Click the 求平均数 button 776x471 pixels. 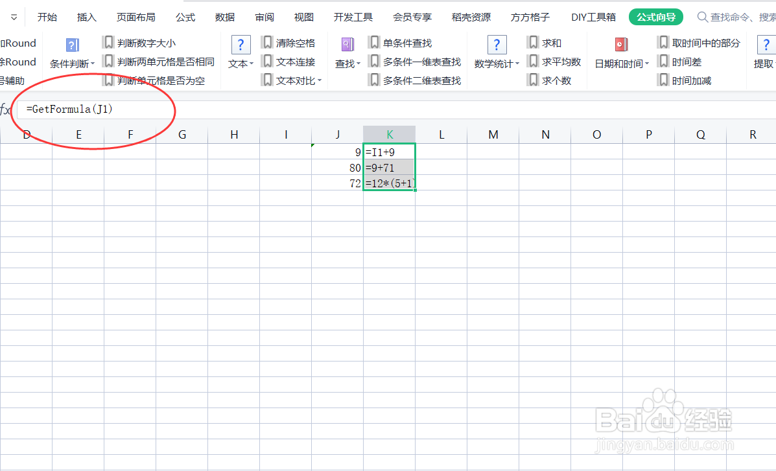[554, 62]
